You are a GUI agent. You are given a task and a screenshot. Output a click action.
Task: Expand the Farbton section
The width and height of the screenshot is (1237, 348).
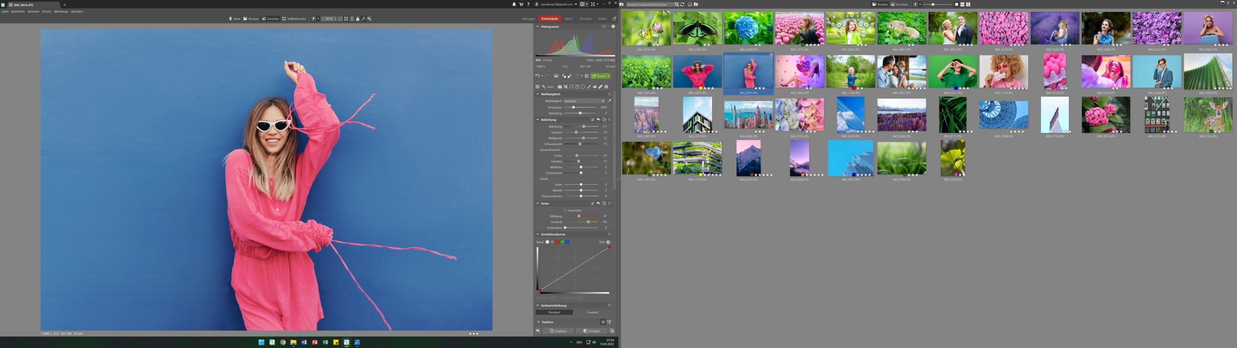point(538,322)
